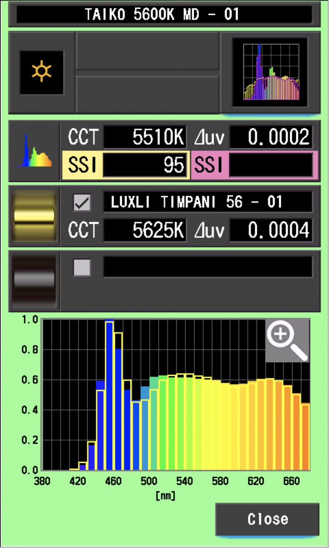Tap the 5625K reference CCT value
Image resolution: width=329 pixels, height=548 pixels.
click(144, 230)
